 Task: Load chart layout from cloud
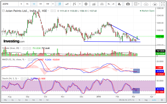[x=146, y=4]
